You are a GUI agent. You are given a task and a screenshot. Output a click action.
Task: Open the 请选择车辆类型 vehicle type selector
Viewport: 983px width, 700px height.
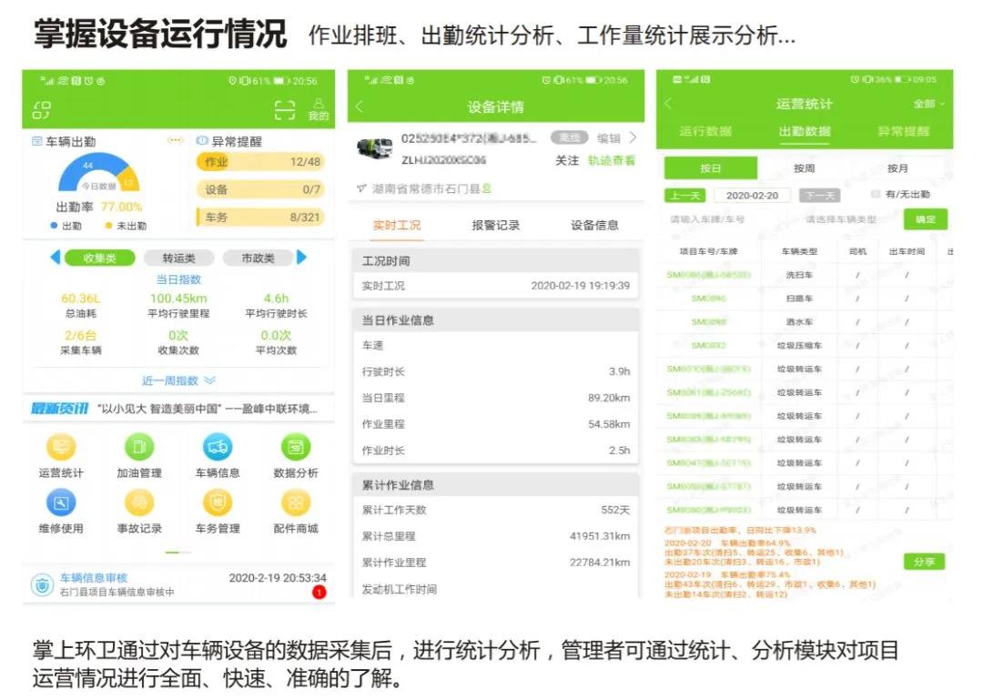click(841, 218)
